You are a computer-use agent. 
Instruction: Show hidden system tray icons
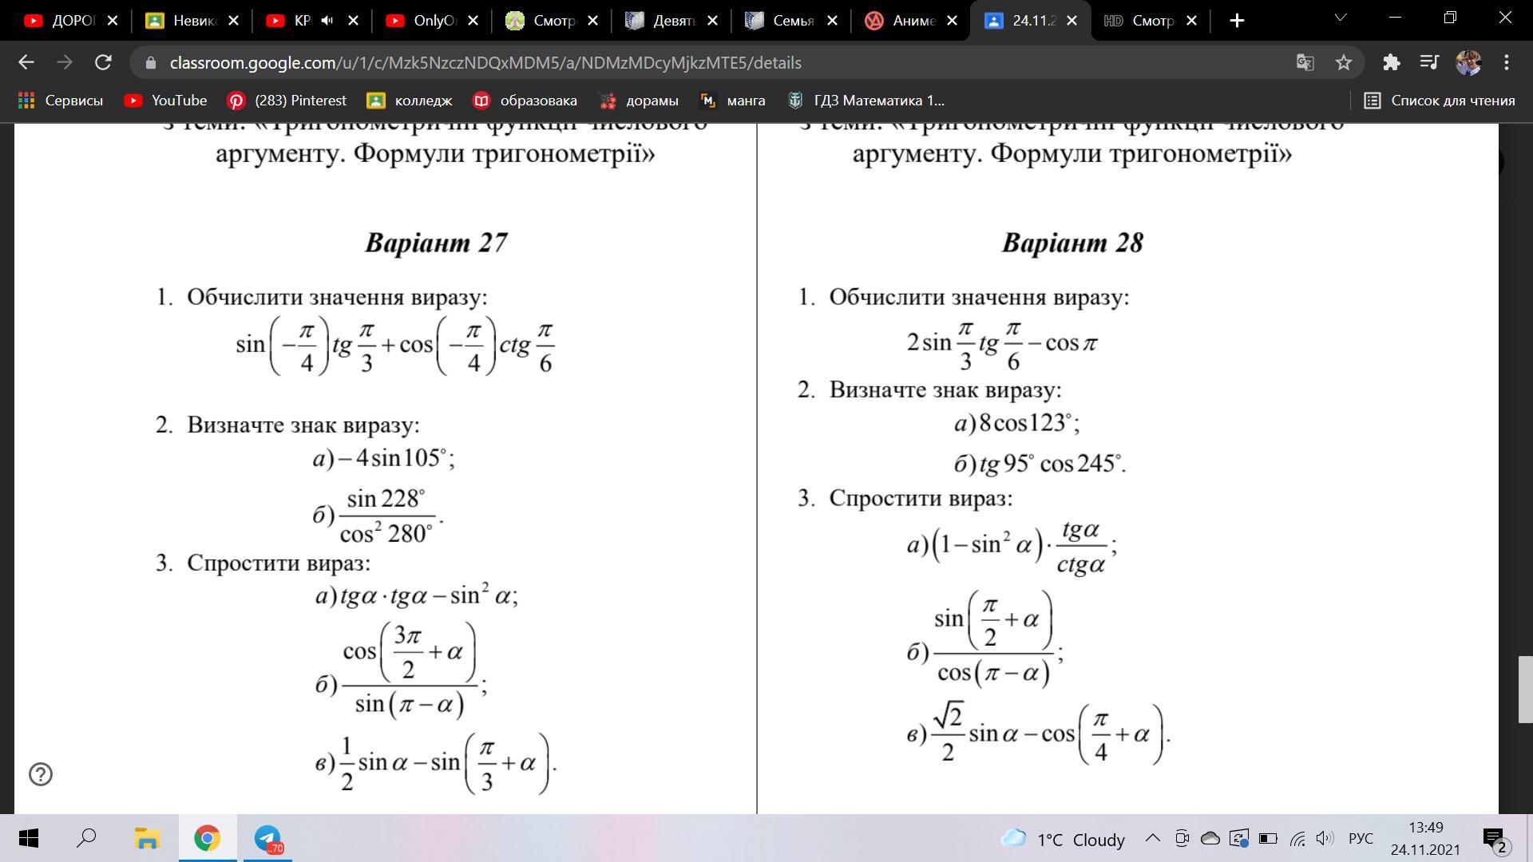pyautogui.click(x=1153, y=838)
